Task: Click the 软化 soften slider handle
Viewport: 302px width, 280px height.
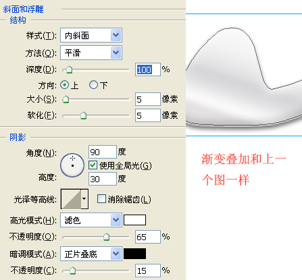Action: tap(83, 115)
